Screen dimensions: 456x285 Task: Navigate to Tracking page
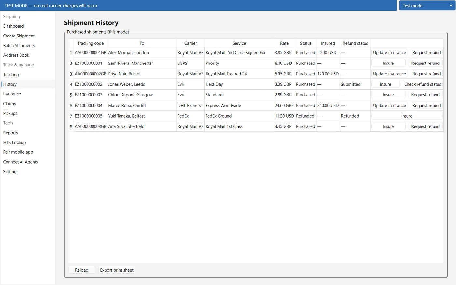(x=28, y=75)
